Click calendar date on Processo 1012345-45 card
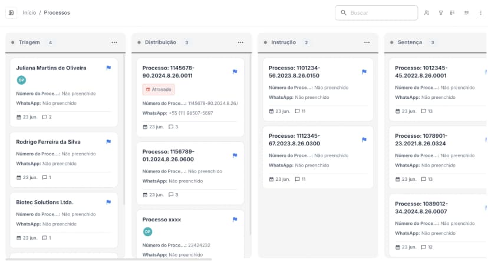488x262 pixels. coord(406,111)
